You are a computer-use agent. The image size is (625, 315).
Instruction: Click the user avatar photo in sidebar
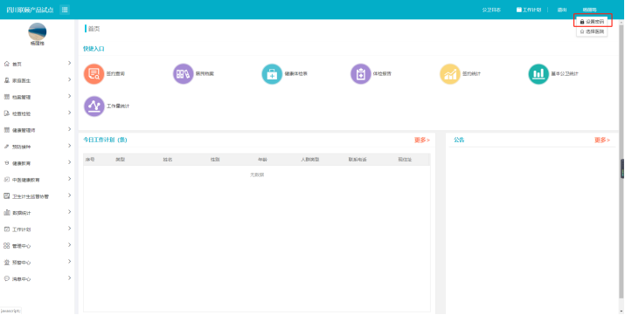38,31
